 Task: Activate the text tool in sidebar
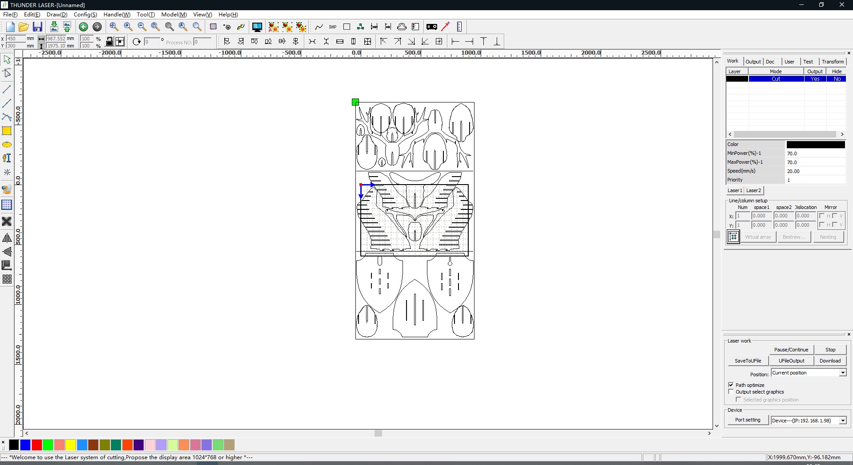(7, 158)
